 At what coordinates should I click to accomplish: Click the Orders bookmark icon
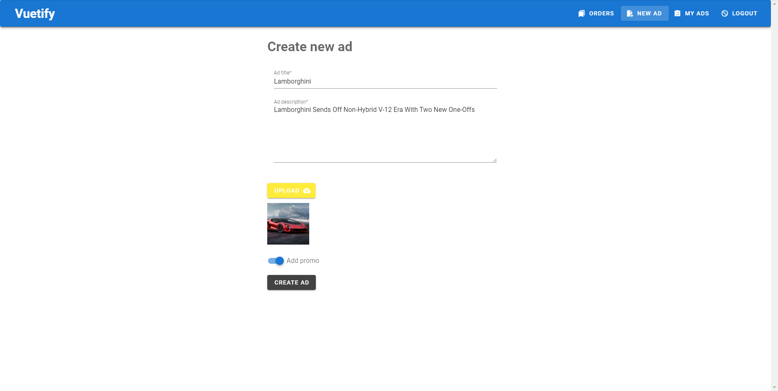(x=581, y=13)
